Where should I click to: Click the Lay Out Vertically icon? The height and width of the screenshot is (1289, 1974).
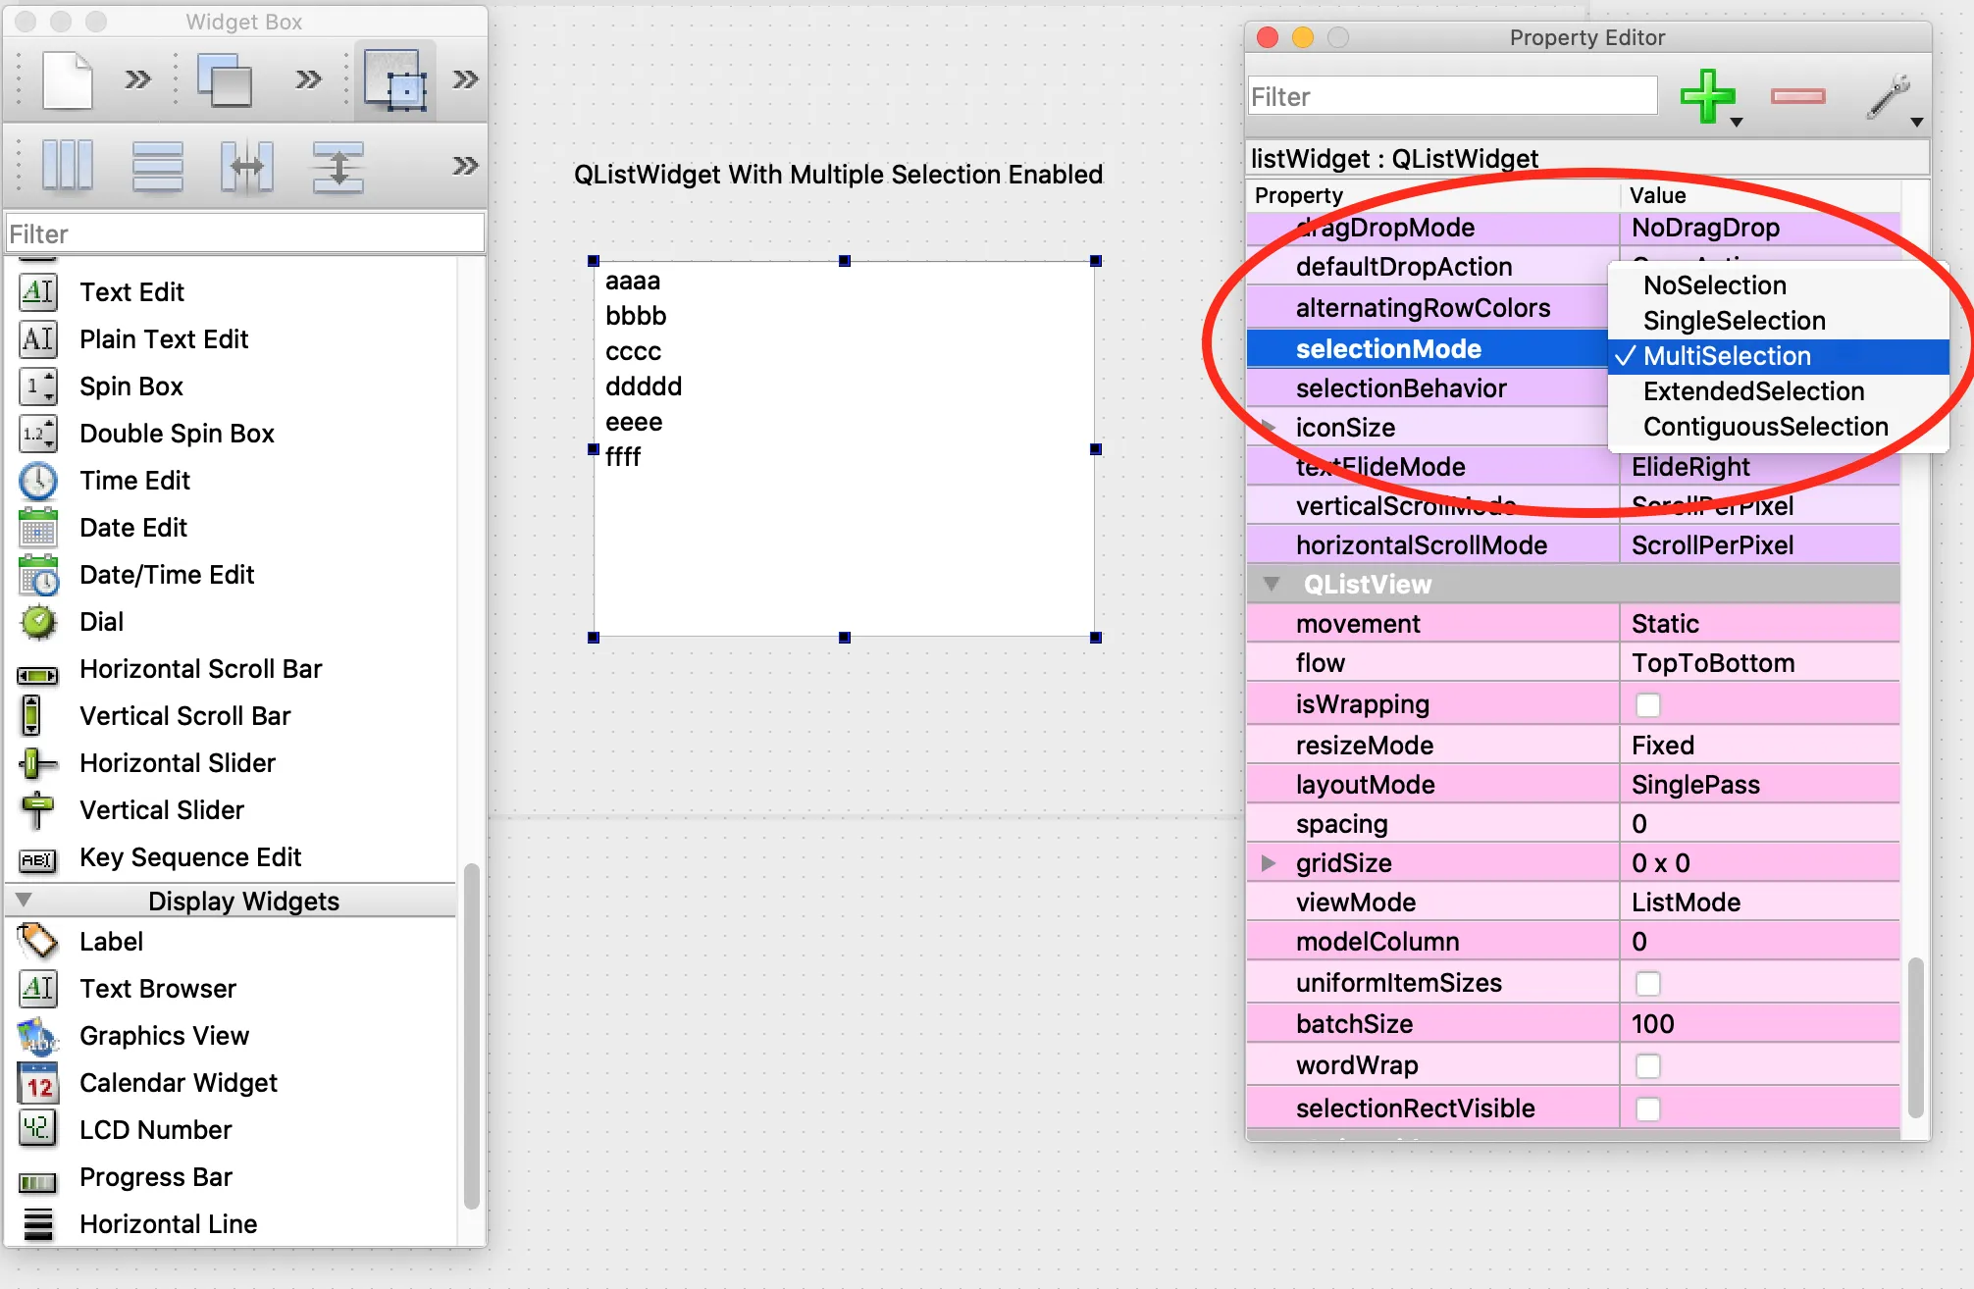click(157, 165)
